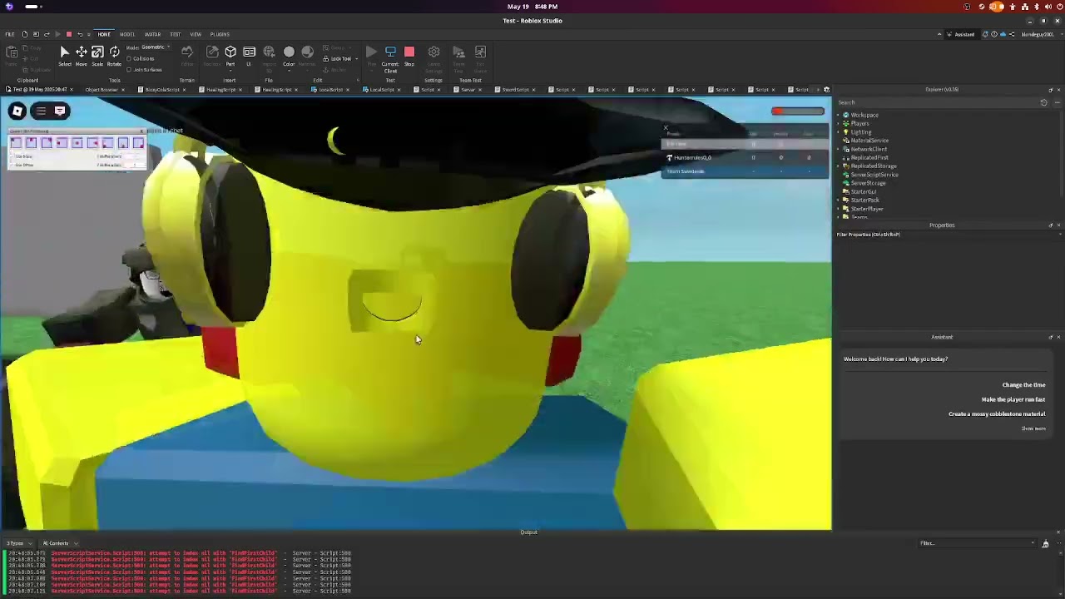Open the Terrain Editor

(x=187, y=55)
